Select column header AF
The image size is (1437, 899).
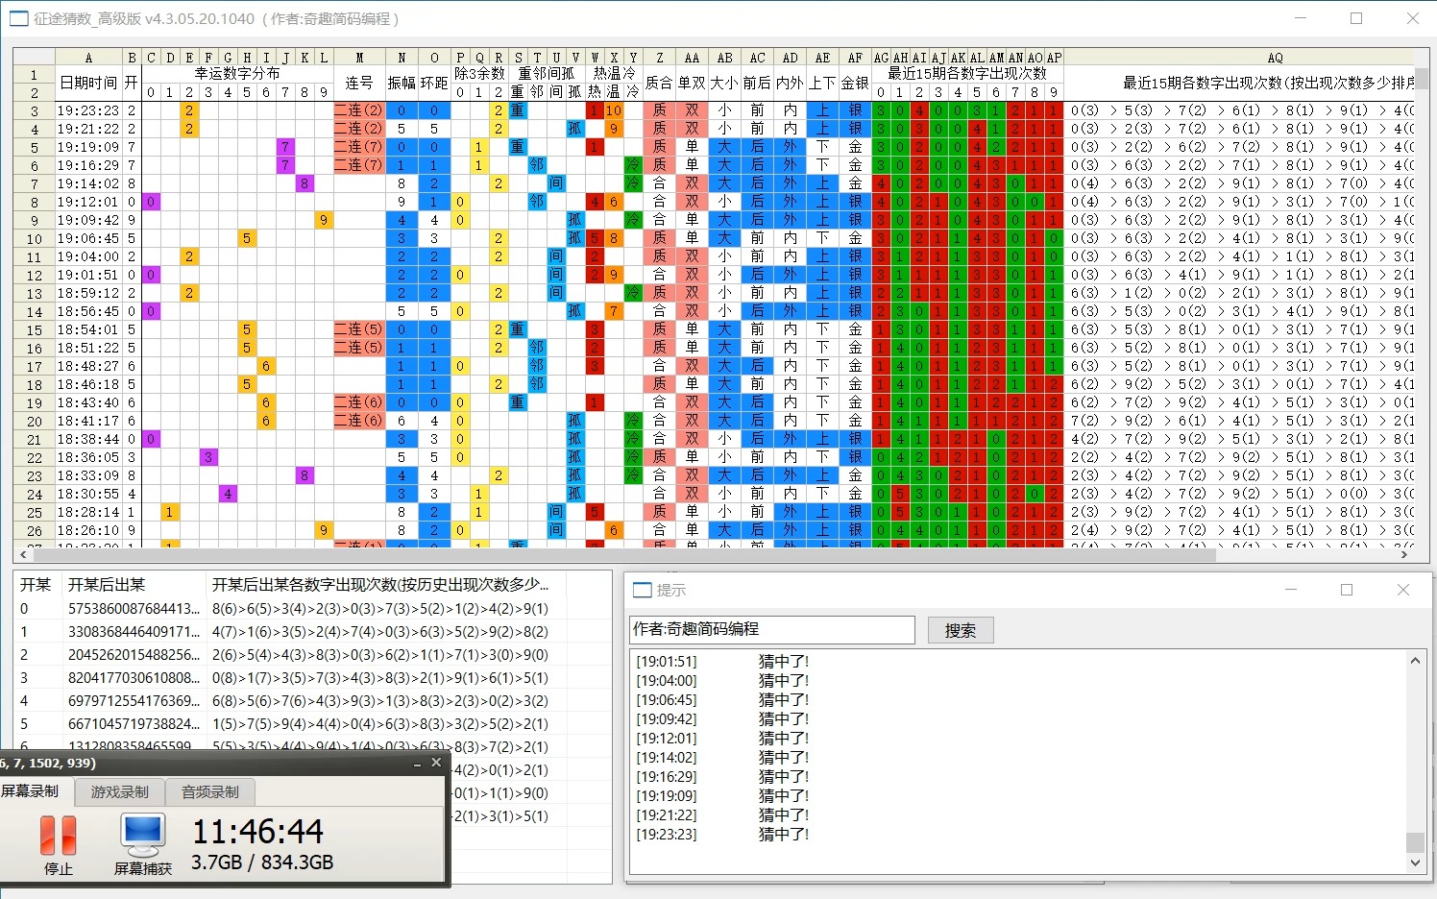(855, 58)
